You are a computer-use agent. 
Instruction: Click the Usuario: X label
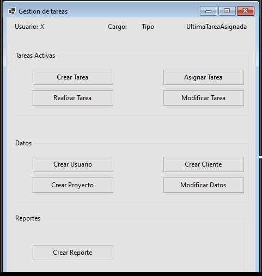tap(29, 27)
